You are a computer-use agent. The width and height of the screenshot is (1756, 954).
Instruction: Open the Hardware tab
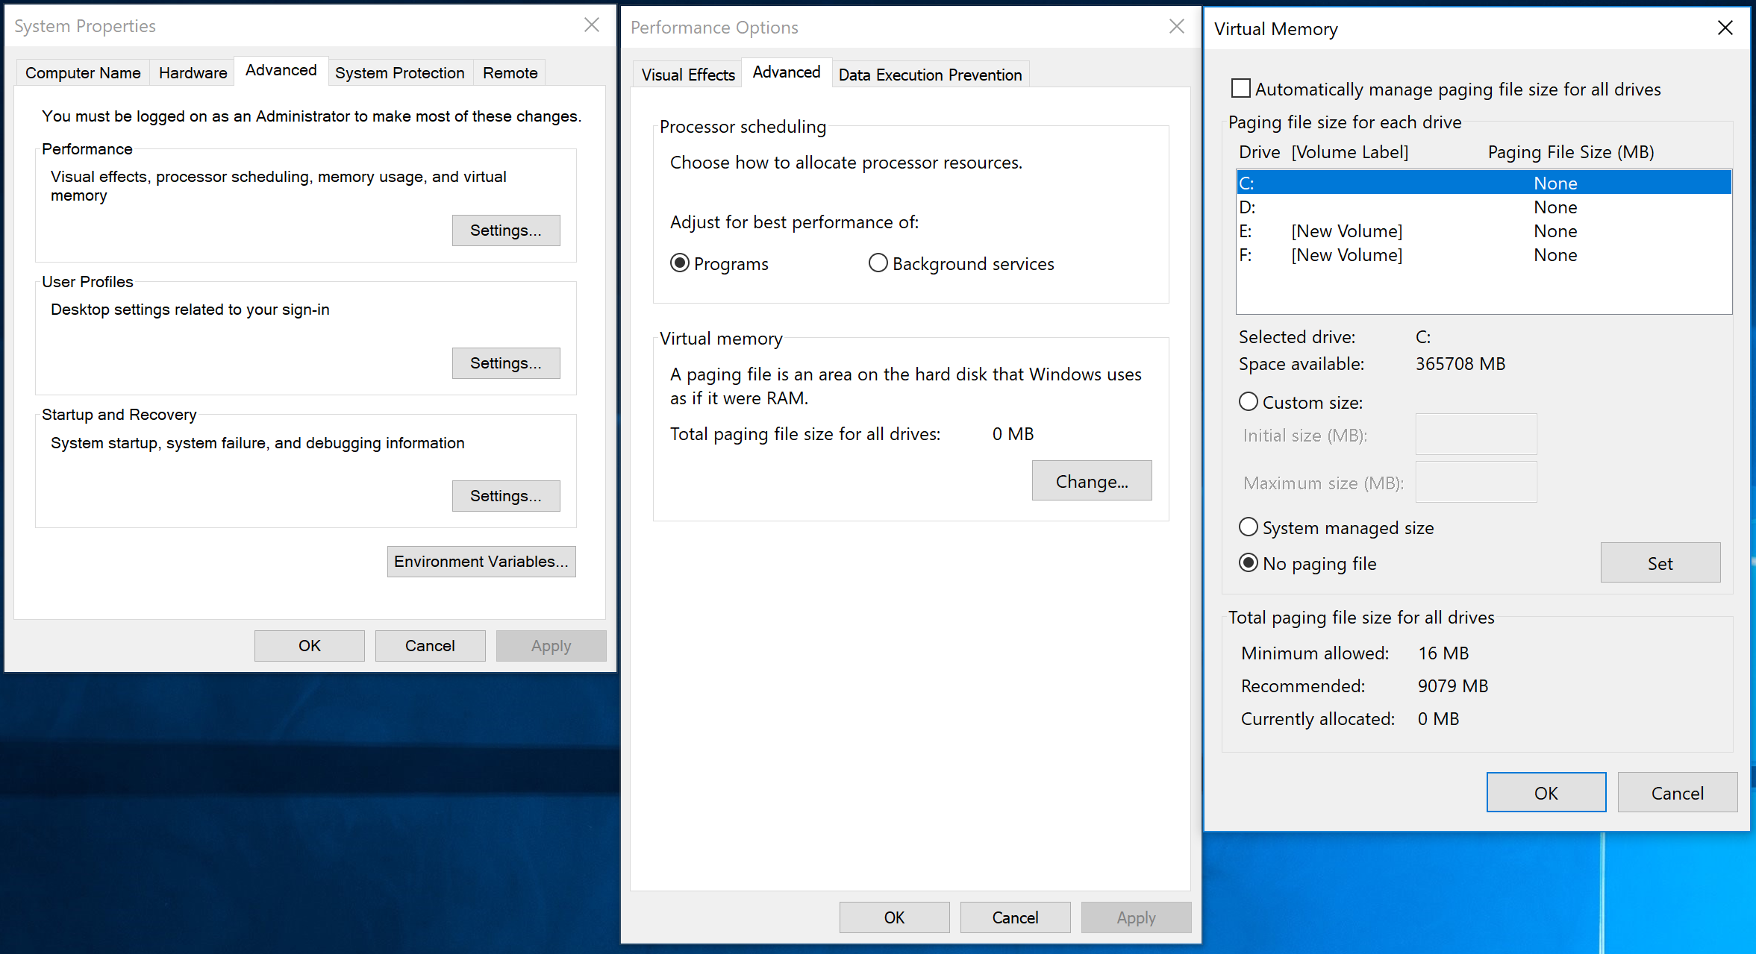coord(193,73)
